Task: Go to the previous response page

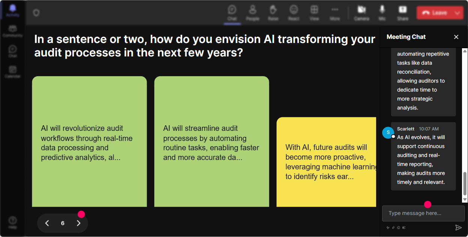Action: (47, 223)
